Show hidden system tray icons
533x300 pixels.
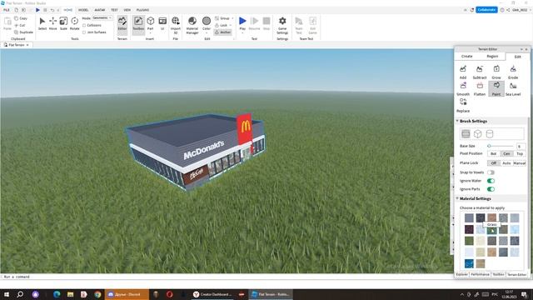[461, 294]
